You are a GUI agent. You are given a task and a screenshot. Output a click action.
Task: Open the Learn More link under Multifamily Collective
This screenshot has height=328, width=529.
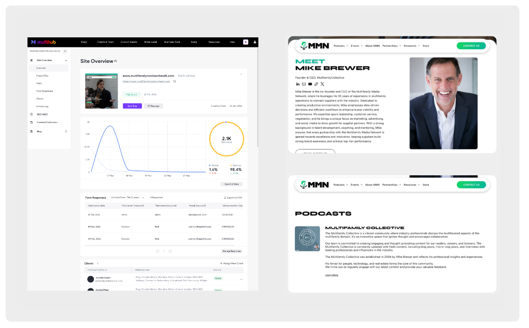[x=331, y=275]
